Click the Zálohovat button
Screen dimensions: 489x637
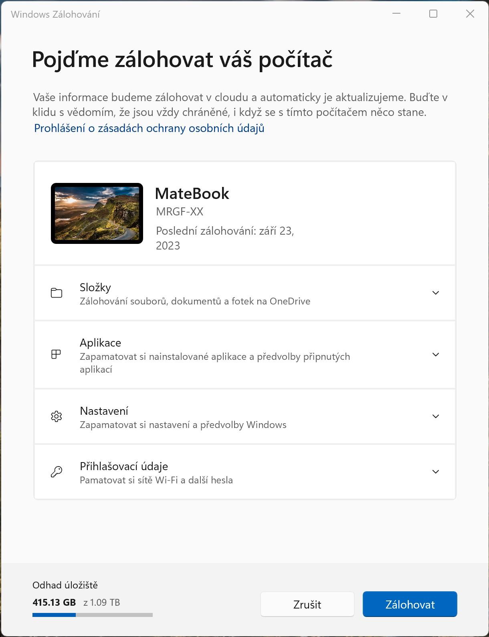click(410, 604)
